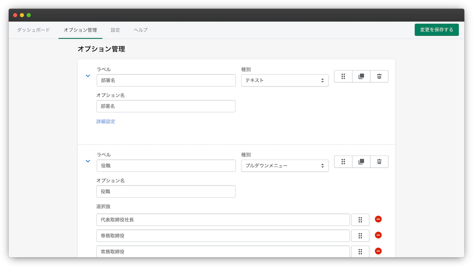Screen dimensions: 473x266
Task: Click the オプション管理 page heading
Action: (101, 49)
